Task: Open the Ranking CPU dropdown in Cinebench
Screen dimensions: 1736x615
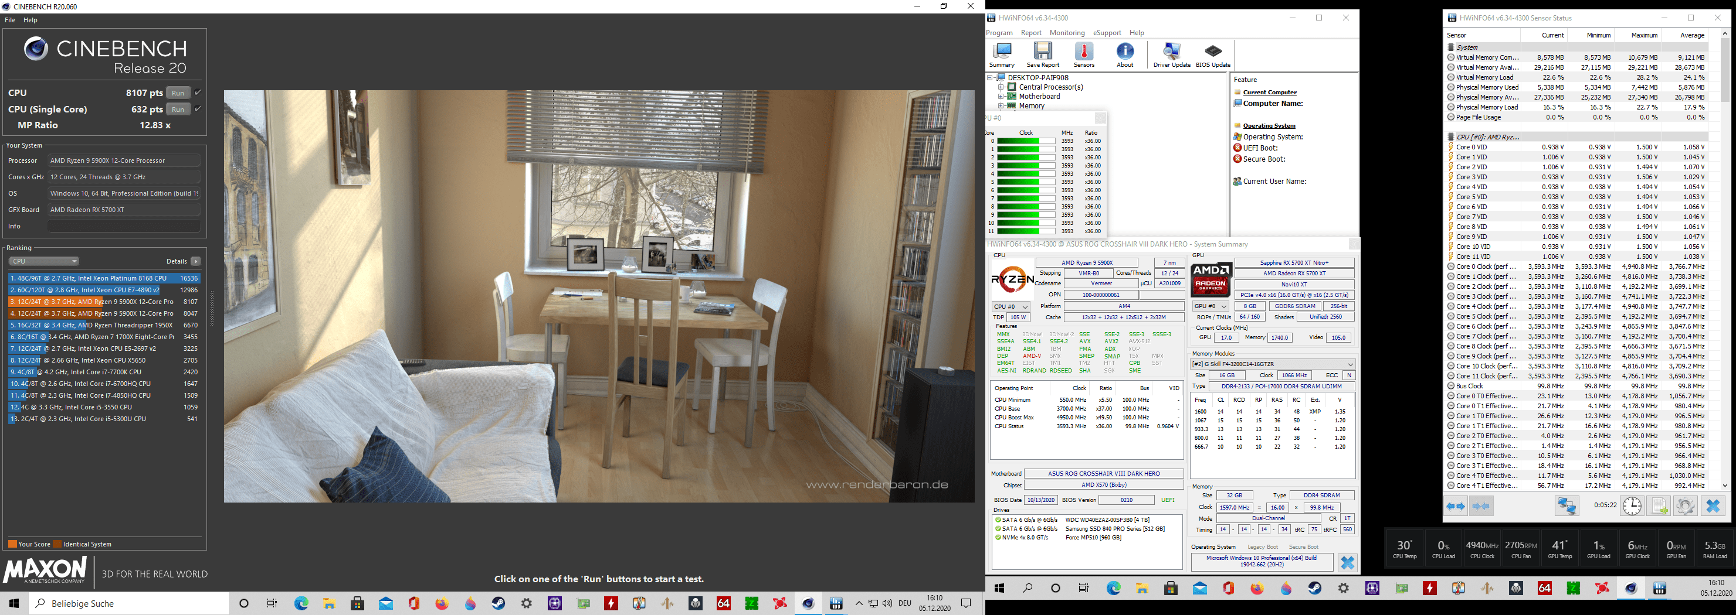Action: (x=45, y=261)
